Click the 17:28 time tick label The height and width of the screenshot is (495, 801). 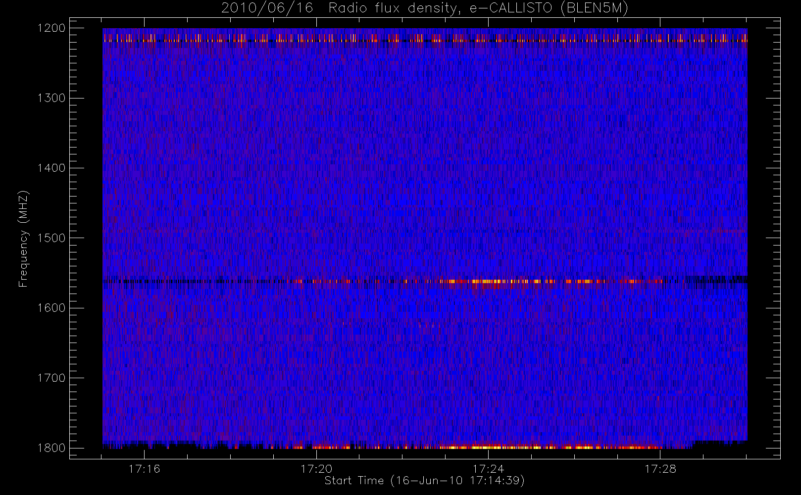click(660, 469)
